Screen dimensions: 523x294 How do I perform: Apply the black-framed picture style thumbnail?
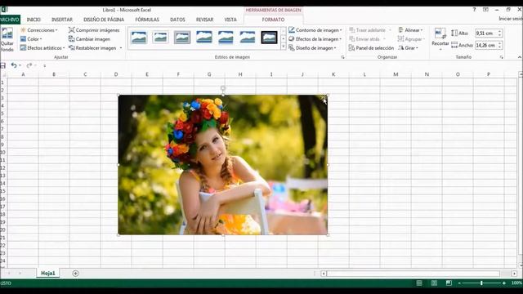tap(269, 38)
